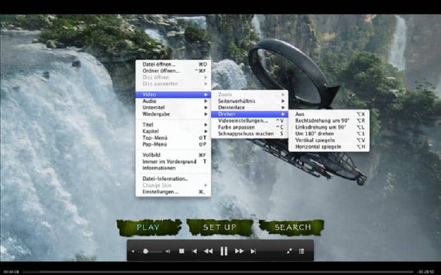Select 'Rechtsdrehung um 90°' option
The image size is (441, 275).
pyautogui.click(x=329, y=120)
